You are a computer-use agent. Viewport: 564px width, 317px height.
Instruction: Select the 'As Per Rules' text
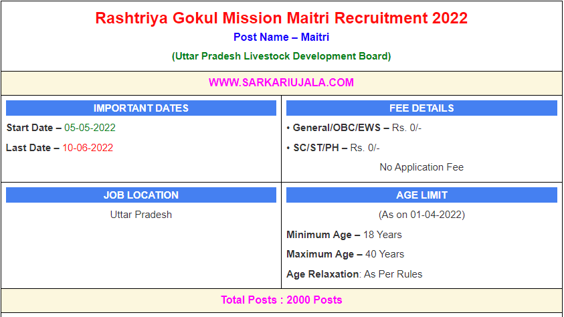point(393,274)
